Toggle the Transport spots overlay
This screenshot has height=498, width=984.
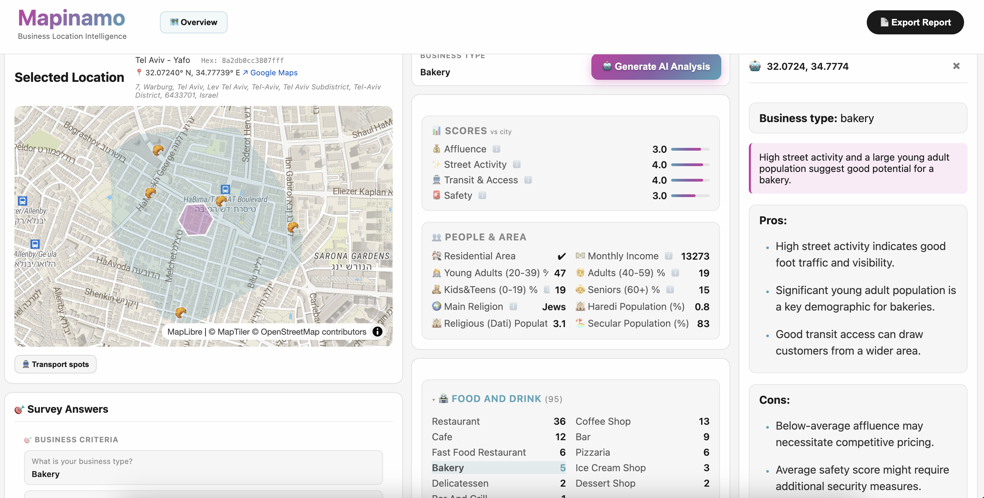pyautogui.click(x=55, y=364)
